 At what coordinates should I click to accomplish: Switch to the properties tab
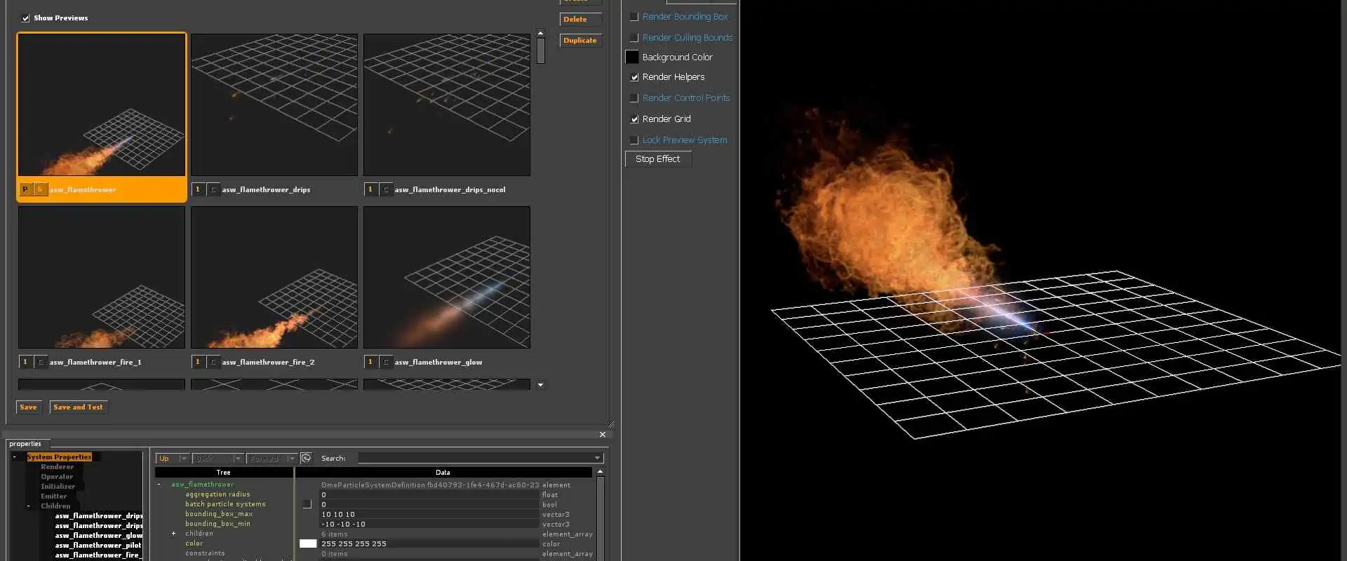[x=25, y=444]
